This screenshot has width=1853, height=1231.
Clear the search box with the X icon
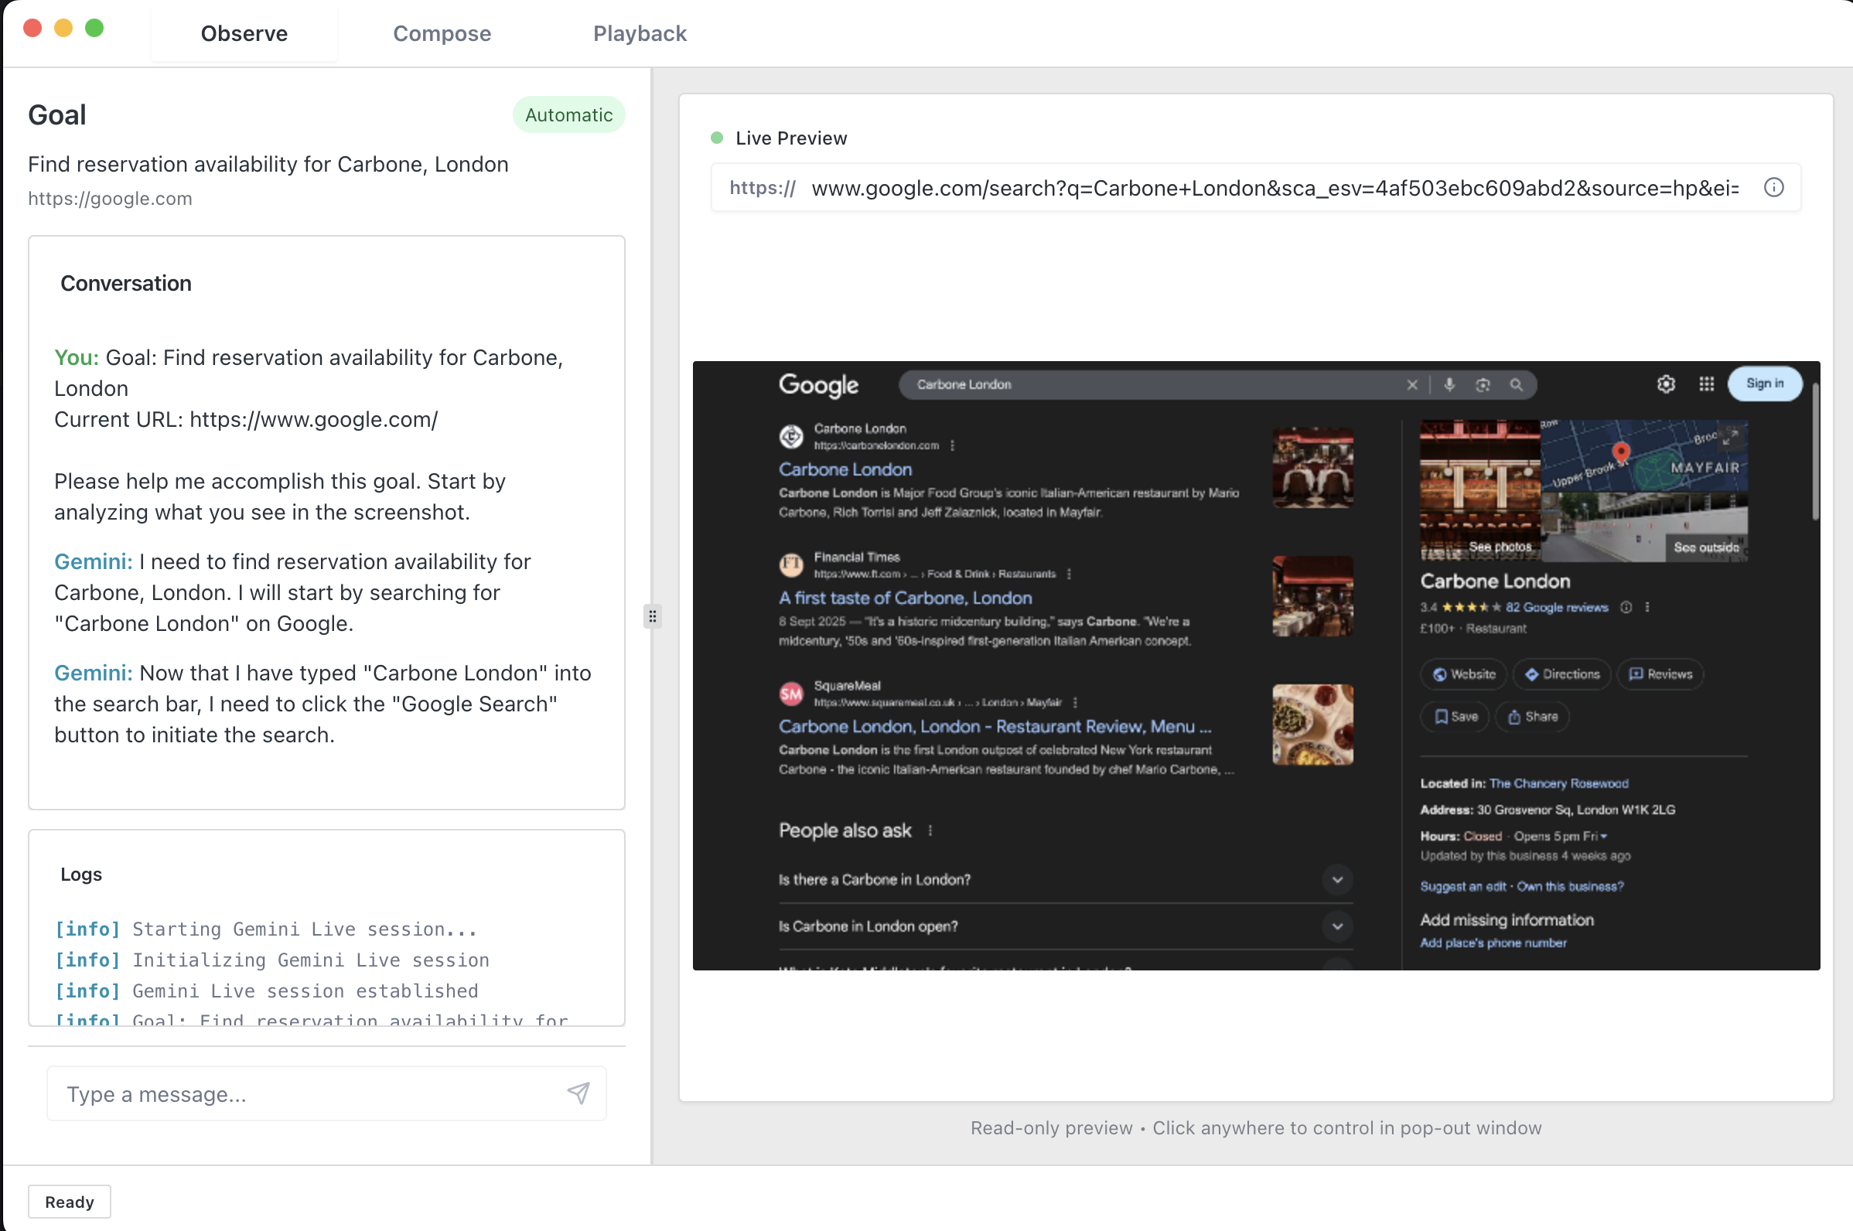[1412, 385]
